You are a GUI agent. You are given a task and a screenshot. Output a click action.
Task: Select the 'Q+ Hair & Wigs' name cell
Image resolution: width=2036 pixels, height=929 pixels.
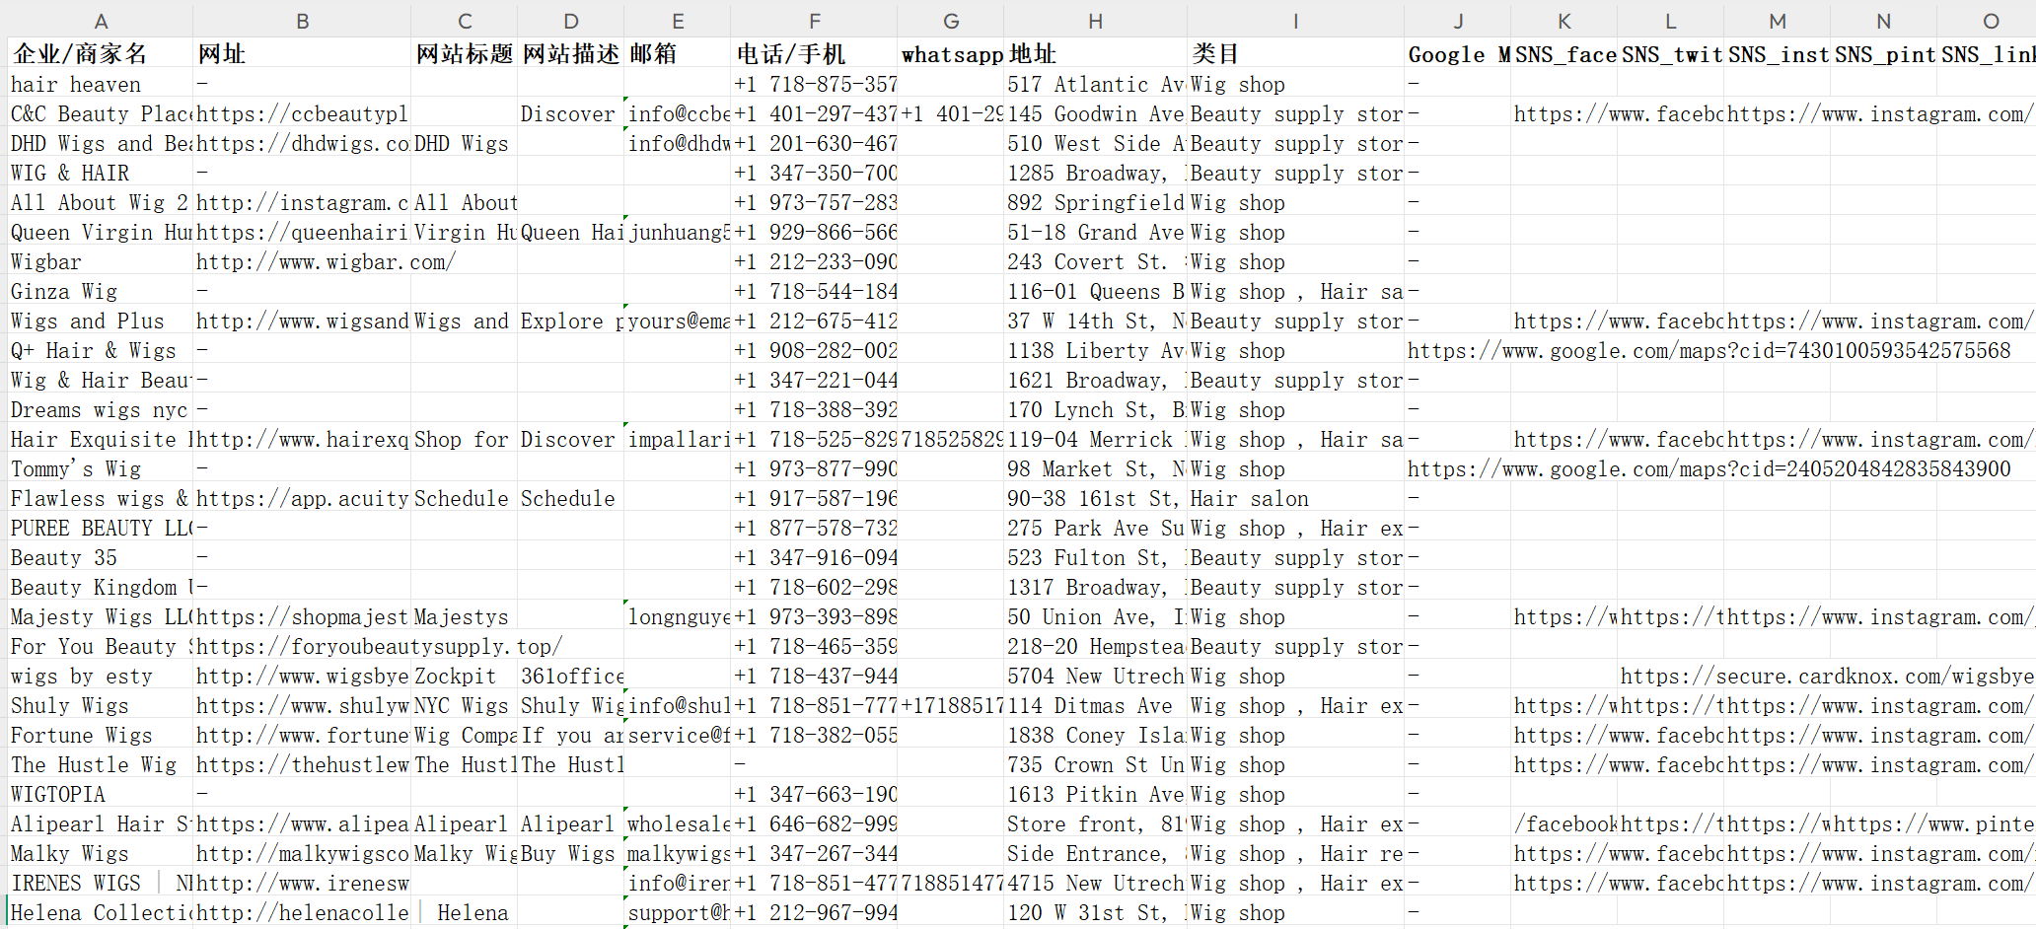point(101,350)
